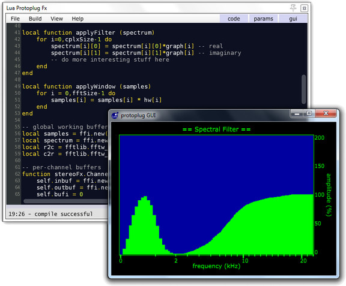Click the protoplug GUI window icon

coord(115,115)
